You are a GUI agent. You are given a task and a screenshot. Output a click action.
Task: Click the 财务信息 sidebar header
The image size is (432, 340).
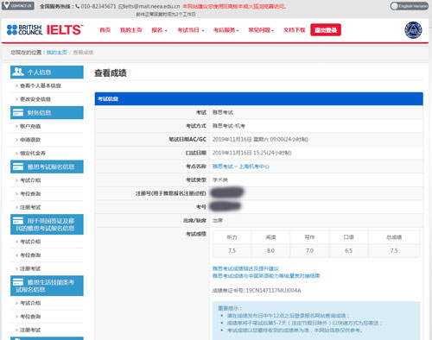[x=47, y=112]
